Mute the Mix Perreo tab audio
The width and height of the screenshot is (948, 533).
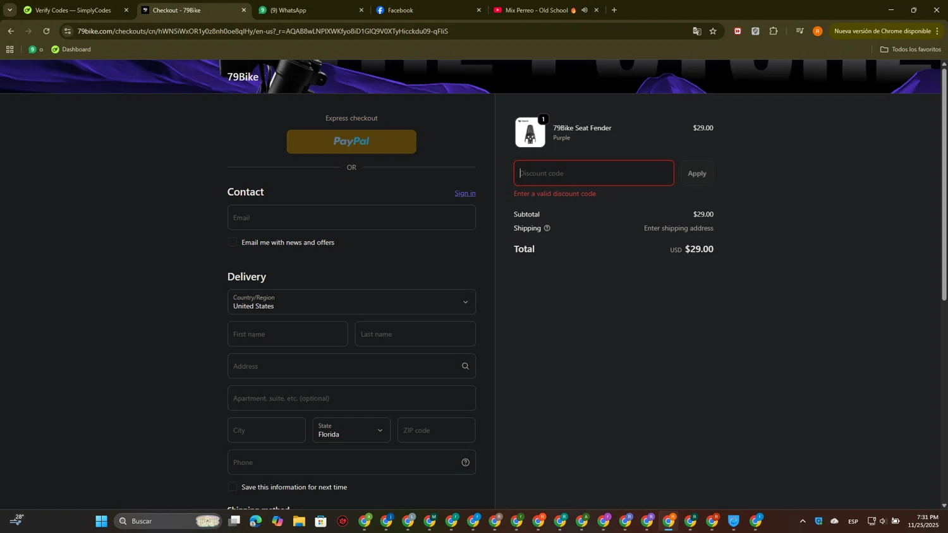pyautogui.click(x=585, y=10)
